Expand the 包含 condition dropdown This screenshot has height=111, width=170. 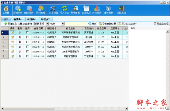coord(63,24)
